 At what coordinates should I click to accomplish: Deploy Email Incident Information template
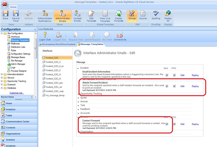pyautogui.click(x=195, y=75)
